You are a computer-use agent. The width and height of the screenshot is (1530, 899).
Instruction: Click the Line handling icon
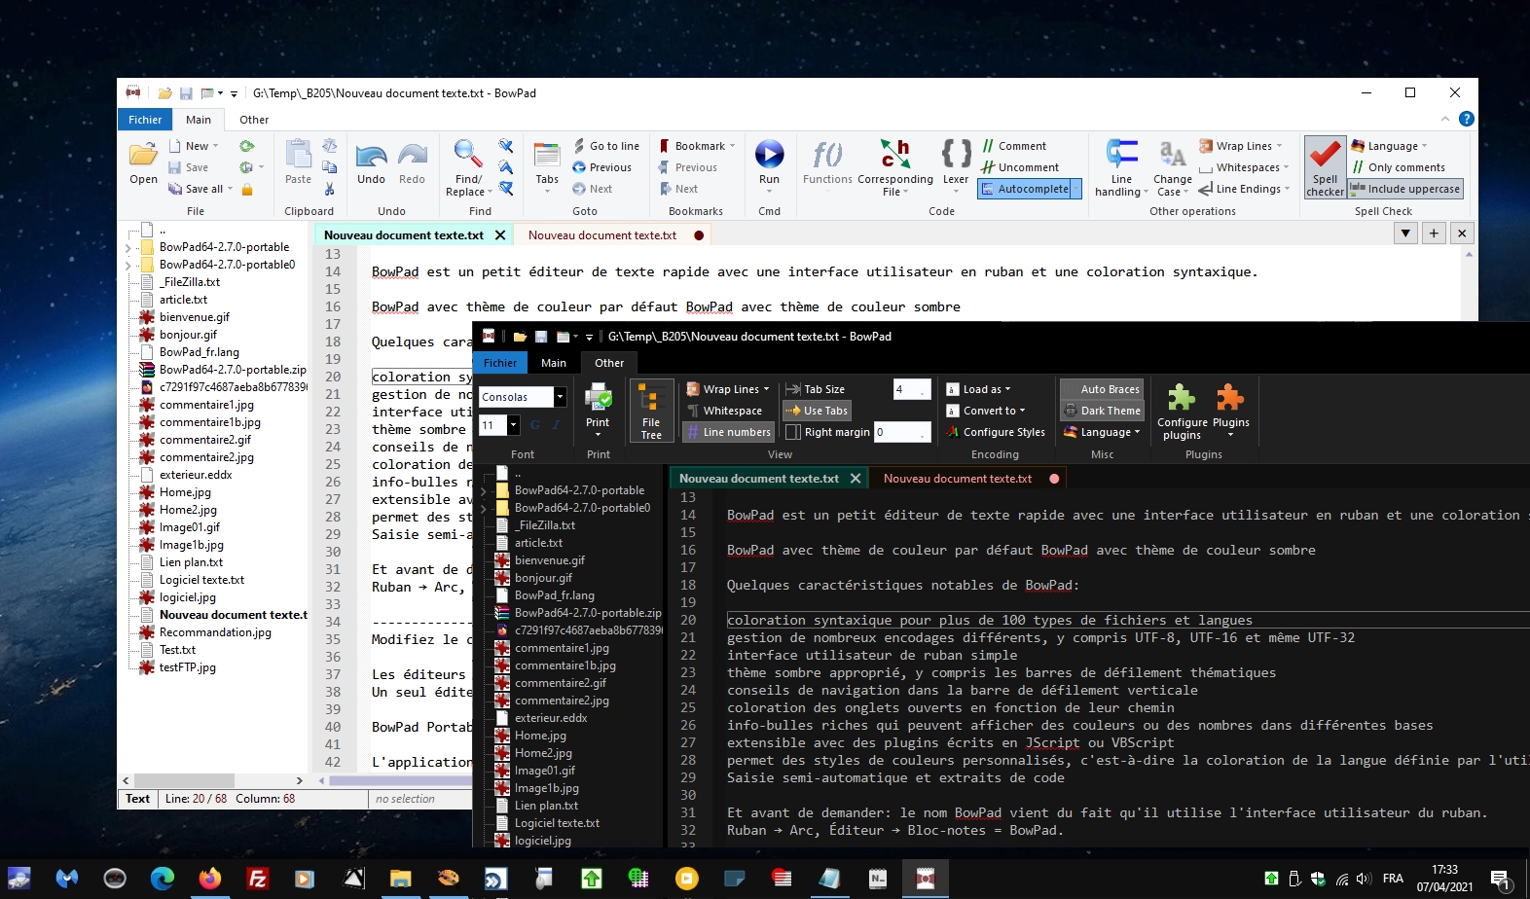pyautogui.click(x=1121, y=154)
